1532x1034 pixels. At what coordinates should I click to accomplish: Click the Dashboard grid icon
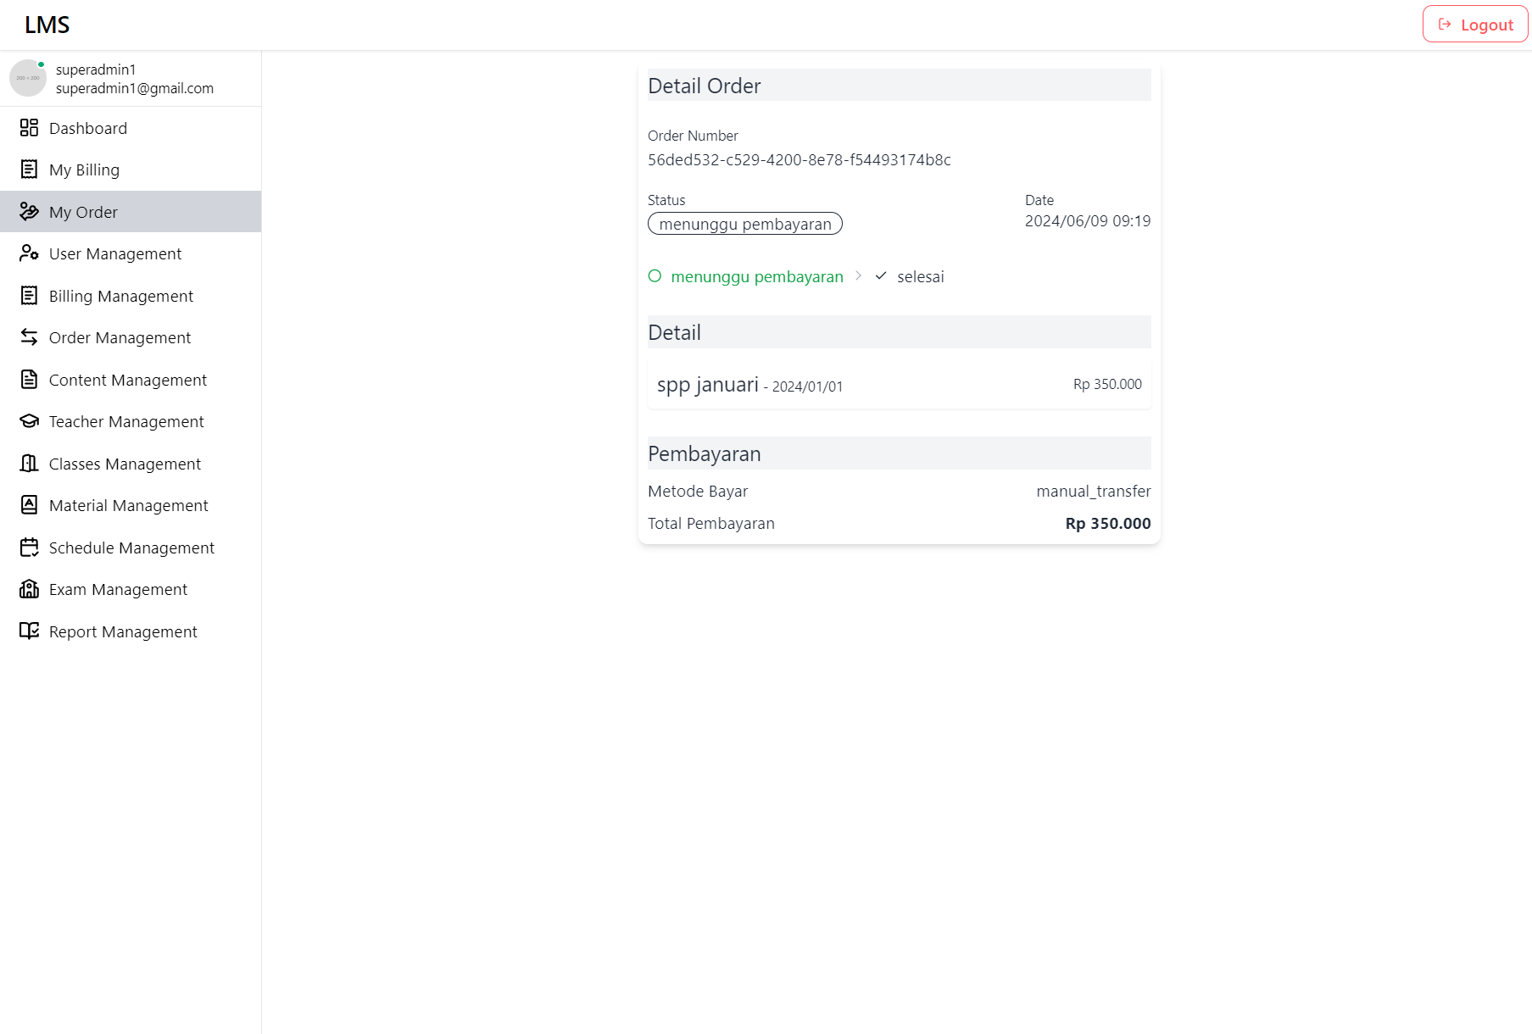[29, 128]
